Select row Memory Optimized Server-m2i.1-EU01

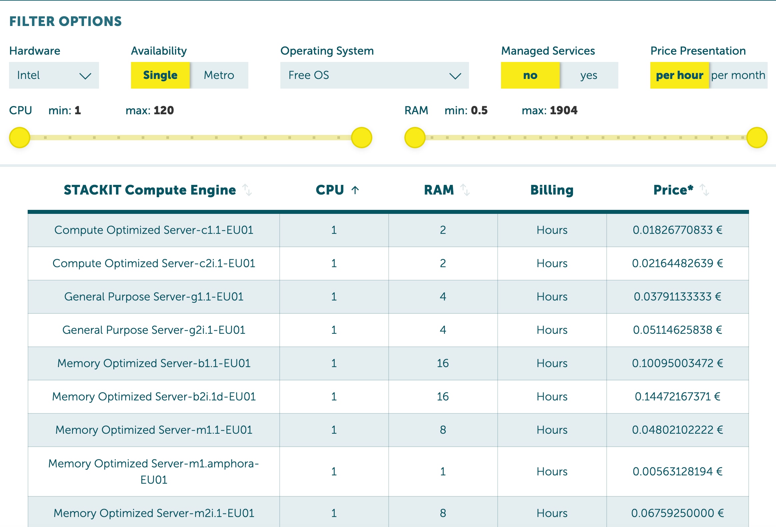(388, 512)
